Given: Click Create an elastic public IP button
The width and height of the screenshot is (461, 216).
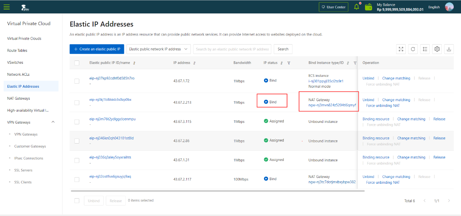Looking at the screenshot, I should click(x=97, y=49).
